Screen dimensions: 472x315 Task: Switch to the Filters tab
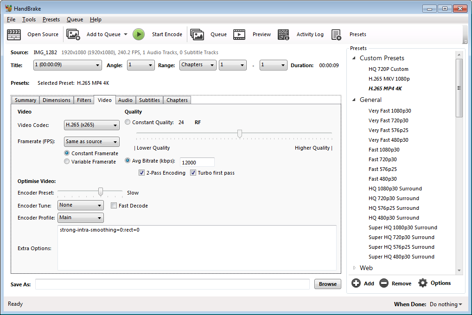(84, 100)
